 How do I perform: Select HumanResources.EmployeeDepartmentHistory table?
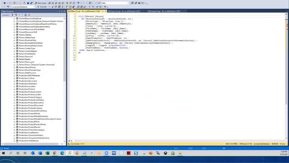click(x=38, y=24)
